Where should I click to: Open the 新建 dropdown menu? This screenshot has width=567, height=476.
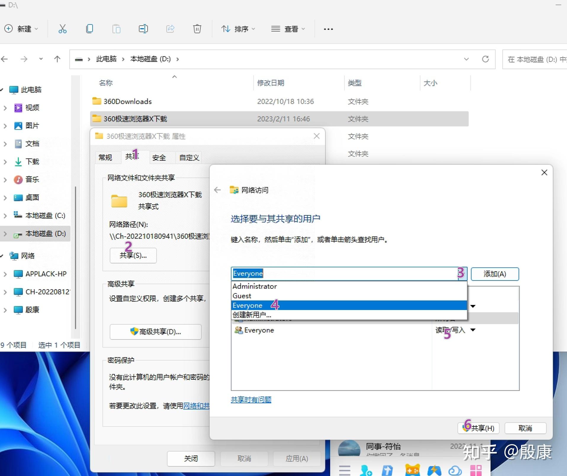(21, 29)
